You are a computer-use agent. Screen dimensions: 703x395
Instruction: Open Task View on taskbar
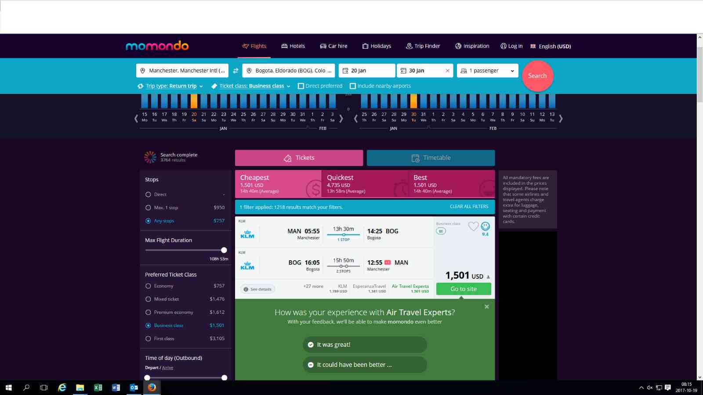[44, 388]
